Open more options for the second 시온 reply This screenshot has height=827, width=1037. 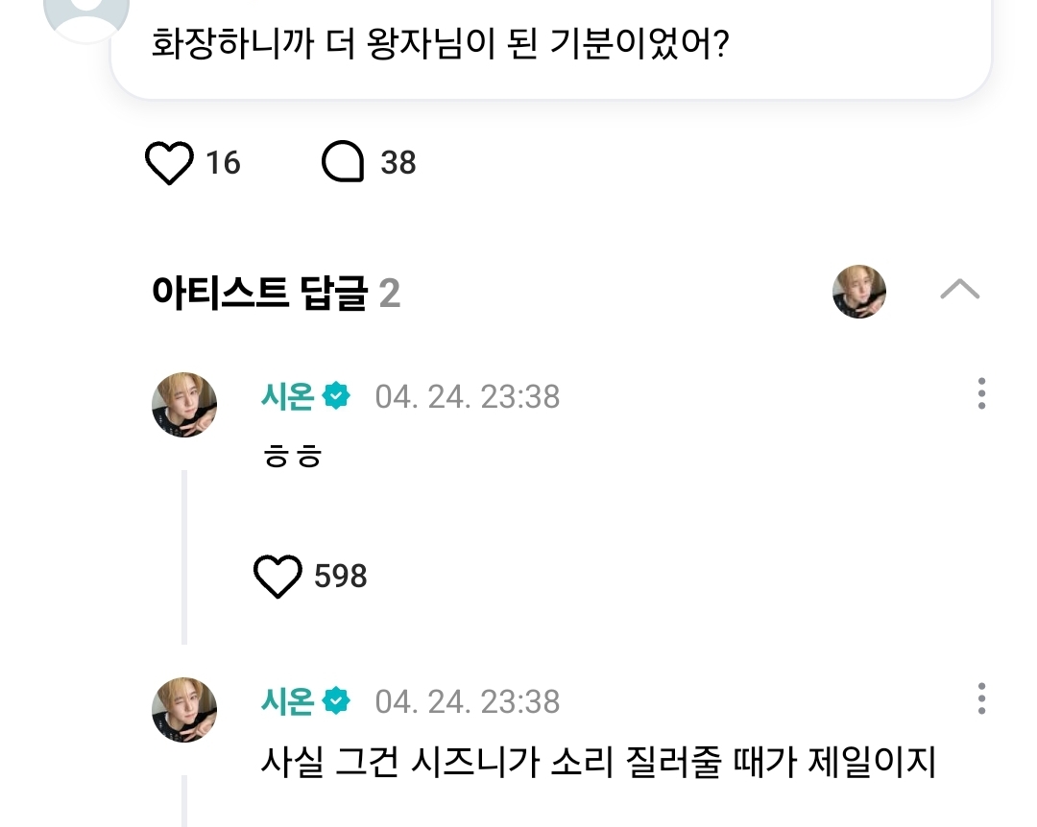980,698
